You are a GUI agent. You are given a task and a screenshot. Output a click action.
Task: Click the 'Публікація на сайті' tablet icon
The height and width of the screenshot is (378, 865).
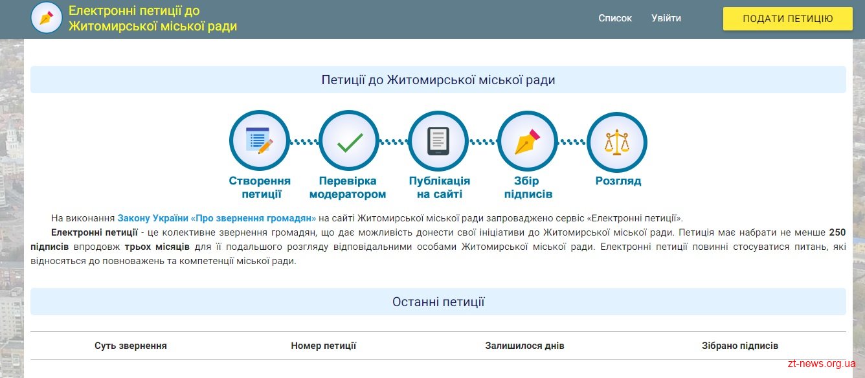(x=438, y=140)
